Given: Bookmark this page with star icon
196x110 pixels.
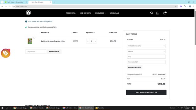Looking at the screenshot, I should (x=175, y=6).
